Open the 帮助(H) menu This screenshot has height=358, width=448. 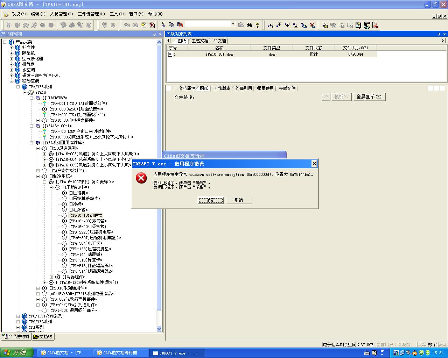point(155,14)
